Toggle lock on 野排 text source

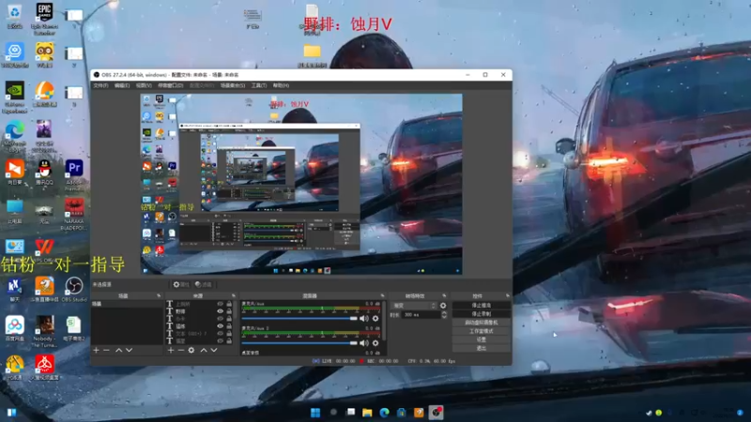point(229,311)
